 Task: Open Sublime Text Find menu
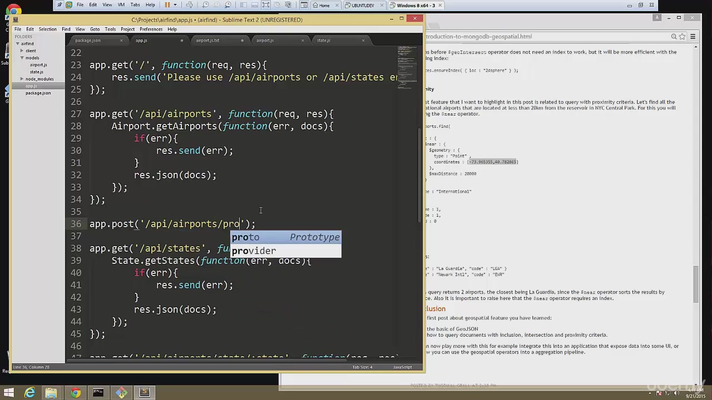(x=66, y=29)
